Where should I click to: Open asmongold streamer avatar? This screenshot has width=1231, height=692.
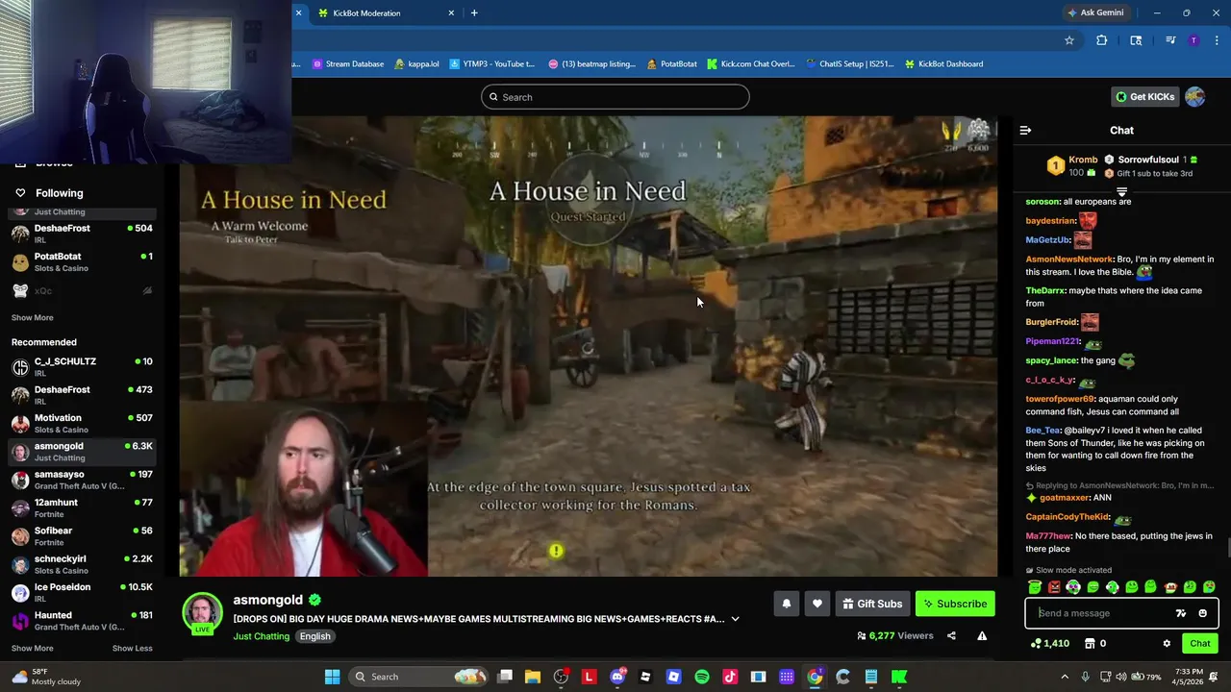tap(202, 614)
